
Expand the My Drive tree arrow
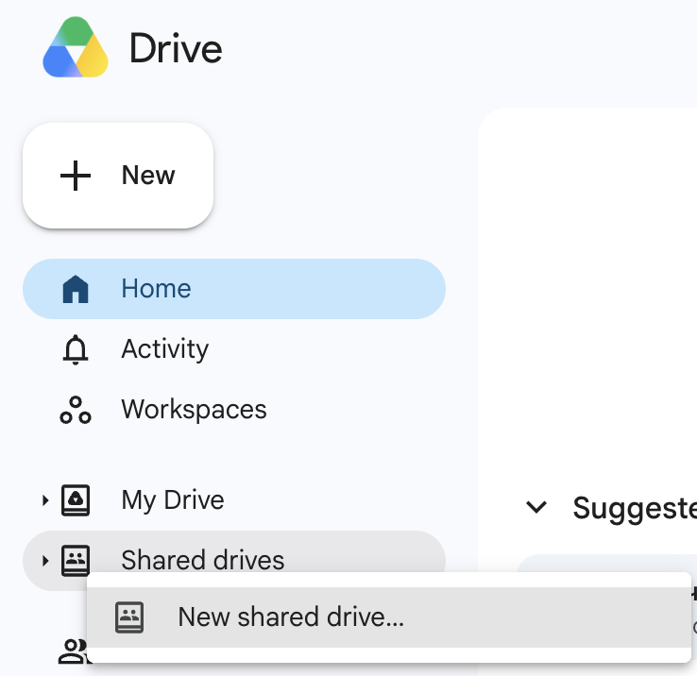[x=45, y=500]
